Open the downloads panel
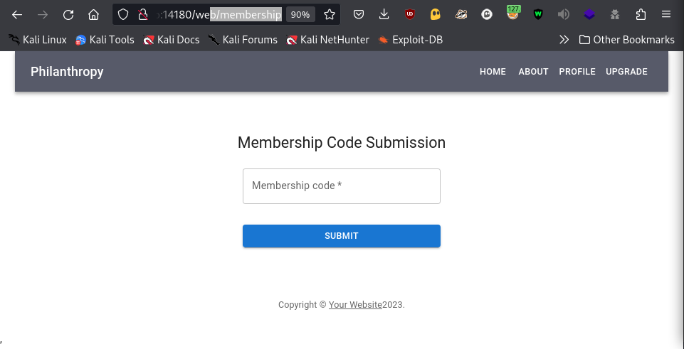This screenshot has width=684, height=349. click(x=384, y=15)
